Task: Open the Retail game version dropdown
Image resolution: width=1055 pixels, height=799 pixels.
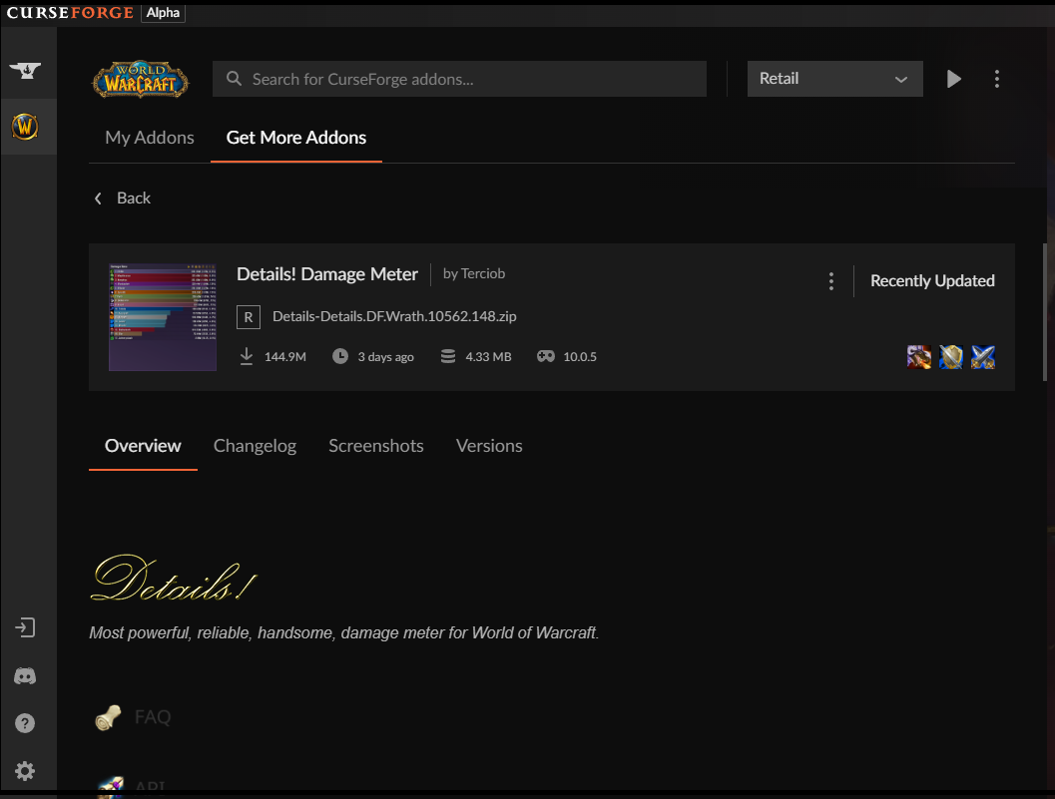Action: pos(835,79)
